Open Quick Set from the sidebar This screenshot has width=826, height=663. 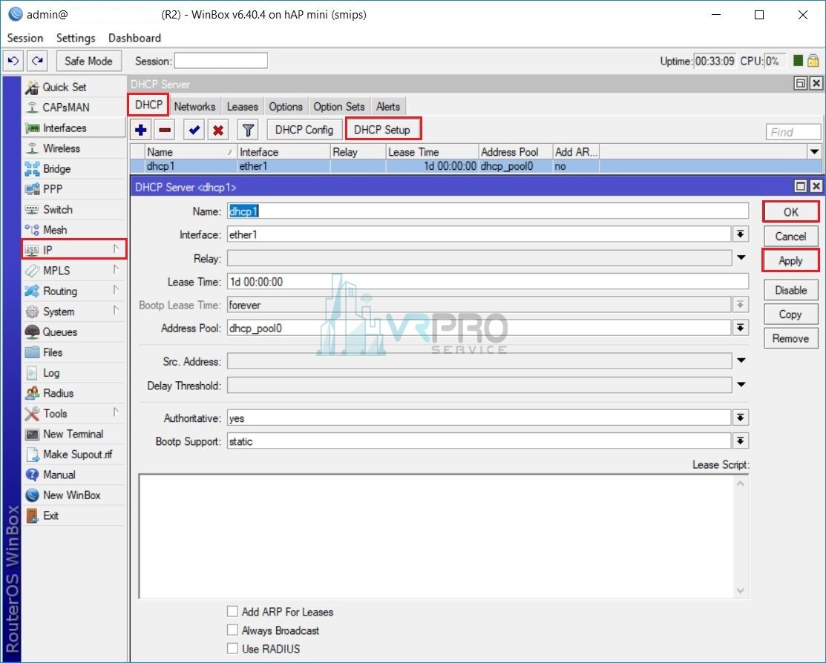tap(73, 87)
